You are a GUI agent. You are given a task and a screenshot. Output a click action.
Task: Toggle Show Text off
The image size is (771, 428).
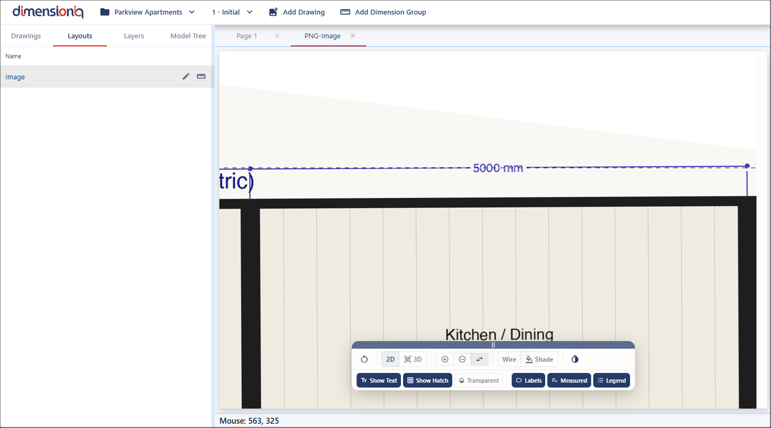(379, 381)
